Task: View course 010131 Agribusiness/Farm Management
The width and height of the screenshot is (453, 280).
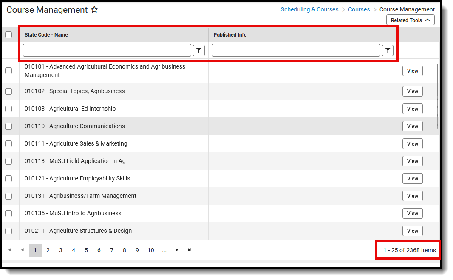Action: (x=412, y=196)
